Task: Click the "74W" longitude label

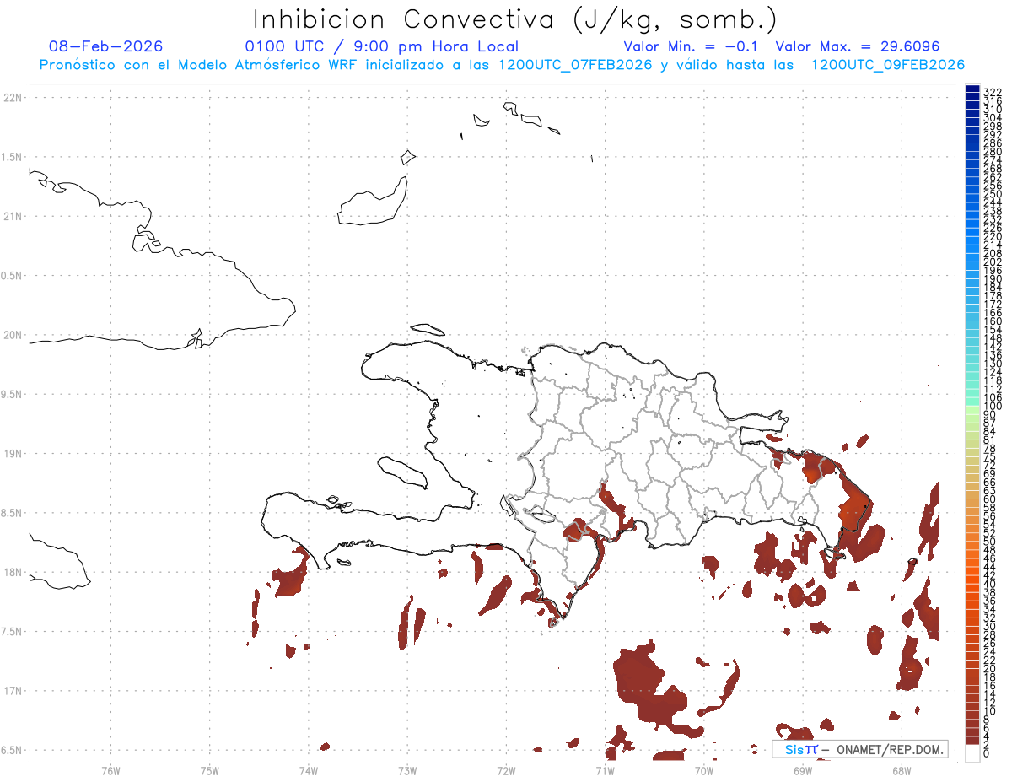Action: pos(309,770)
